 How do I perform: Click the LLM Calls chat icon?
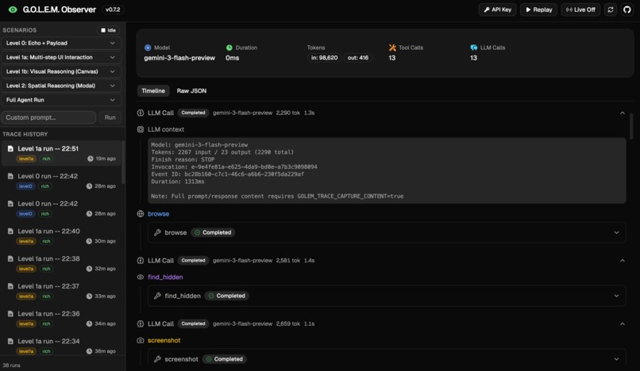coord(473,48)
